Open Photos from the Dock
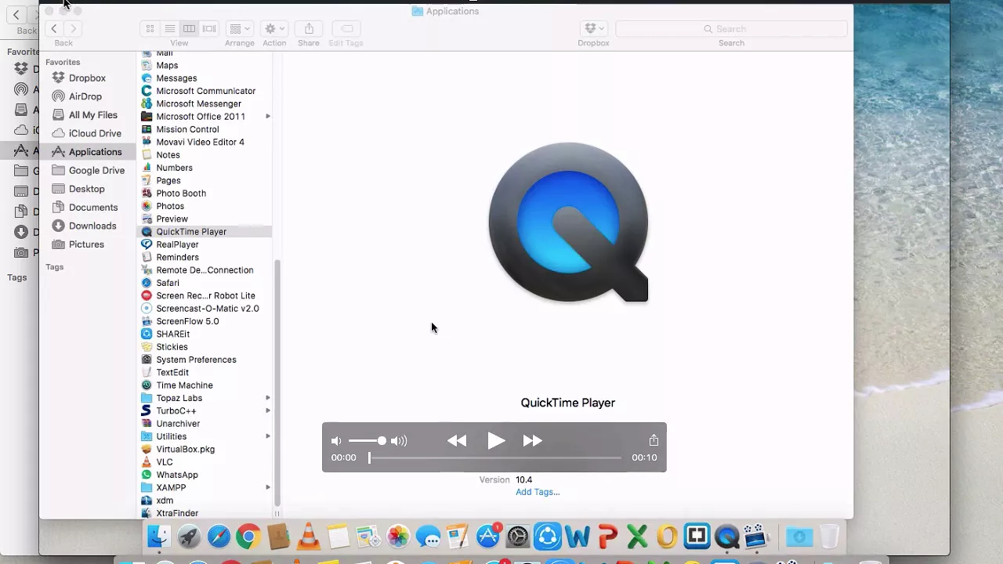 coord(398,537)
